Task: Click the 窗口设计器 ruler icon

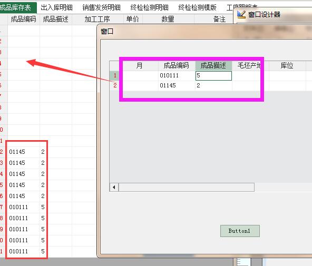Action: tap(241, 14)
